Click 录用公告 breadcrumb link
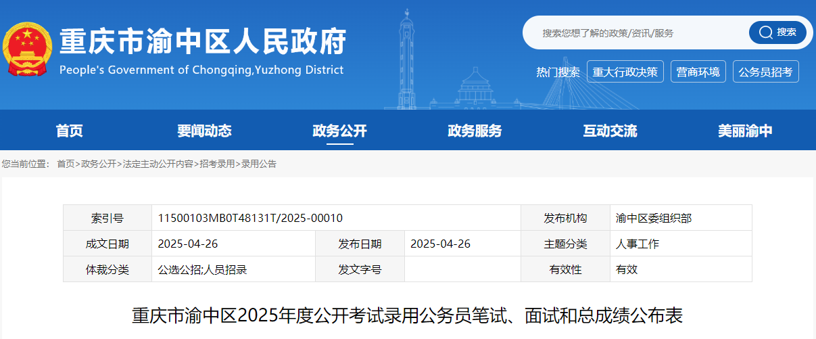 point(259,164)
